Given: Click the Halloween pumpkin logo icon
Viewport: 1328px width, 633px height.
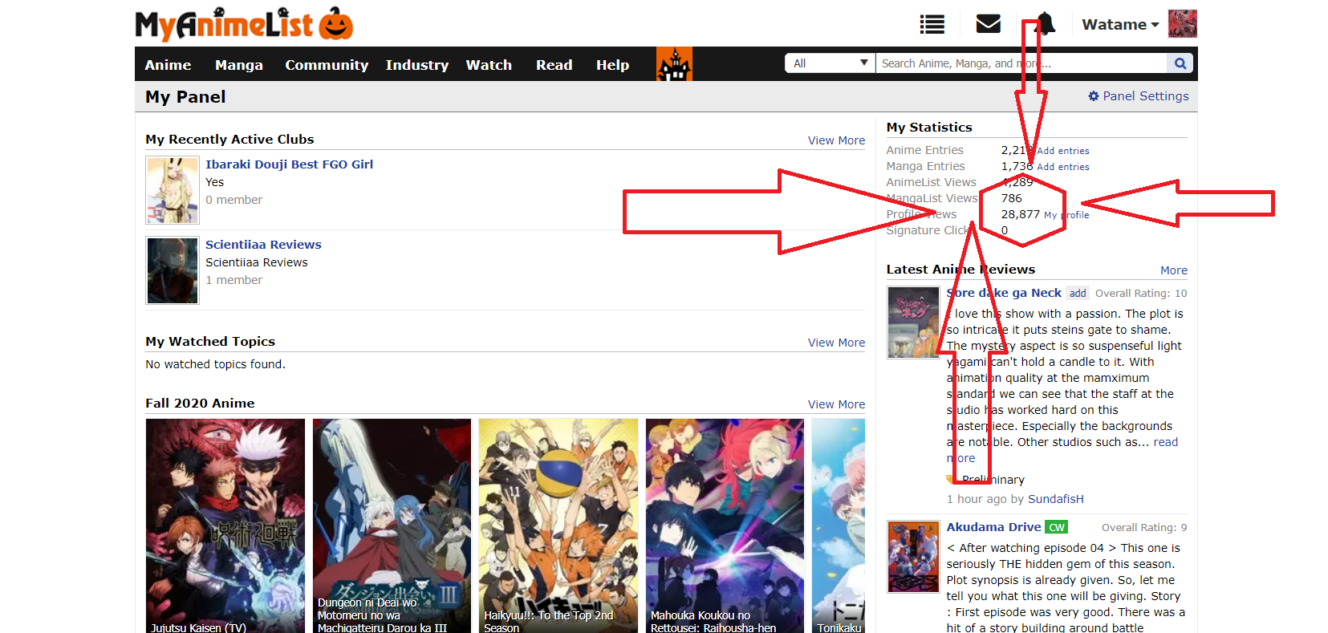Looking at the screenshot, I should tap(336, 24).
